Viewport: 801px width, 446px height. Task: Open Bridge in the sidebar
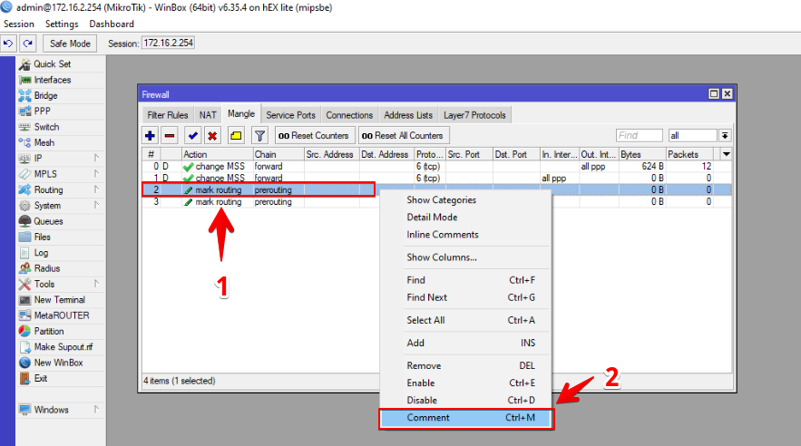pyautogui.click(x=45, y=95)
